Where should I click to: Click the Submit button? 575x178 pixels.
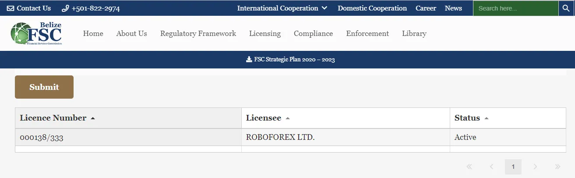coord(44,87)
